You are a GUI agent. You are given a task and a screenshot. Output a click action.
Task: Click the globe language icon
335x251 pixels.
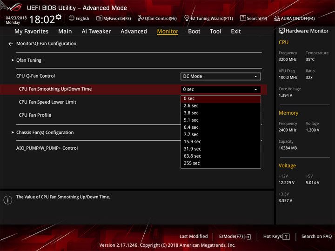coord(72,18)
